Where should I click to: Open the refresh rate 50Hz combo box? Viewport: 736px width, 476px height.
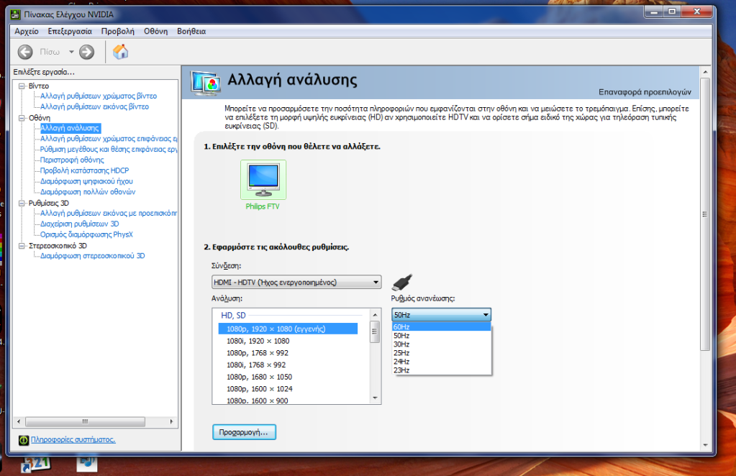click(441, 315)
